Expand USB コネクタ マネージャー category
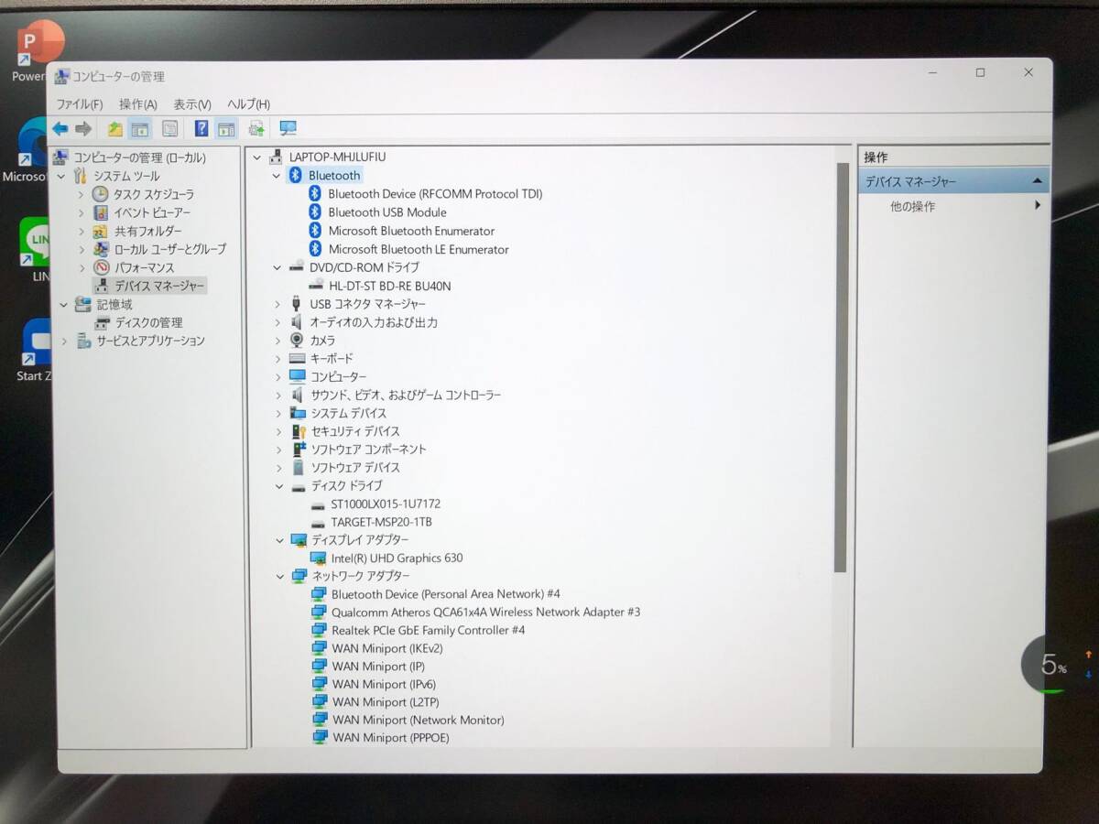Screen dimensions: 1099x824 point(277,304)
